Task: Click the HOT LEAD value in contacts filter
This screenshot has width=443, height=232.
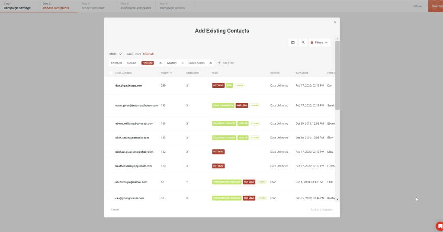Action: pyautogui.click(x=148, y=63)
